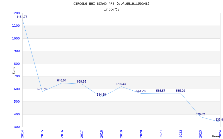Screen dimensions: 223x139
Task: Select the 1151.77 data label for 2014
Action: [22, 17]
